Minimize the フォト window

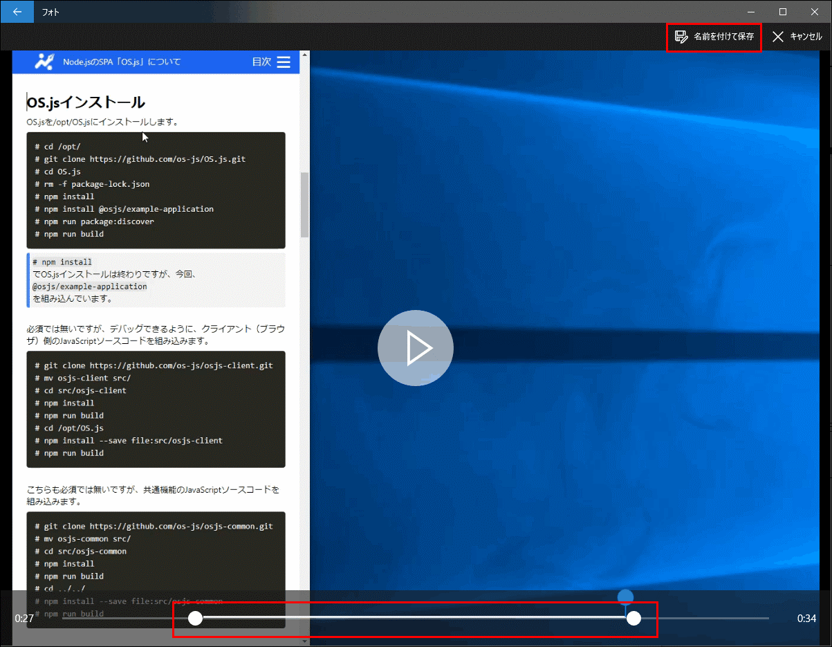pyautogui.click(x=751, y=12)
